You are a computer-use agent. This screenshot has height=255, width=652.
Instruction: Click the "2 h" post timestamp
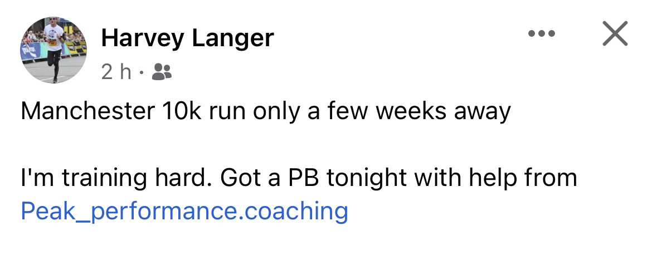click(116, 71)
